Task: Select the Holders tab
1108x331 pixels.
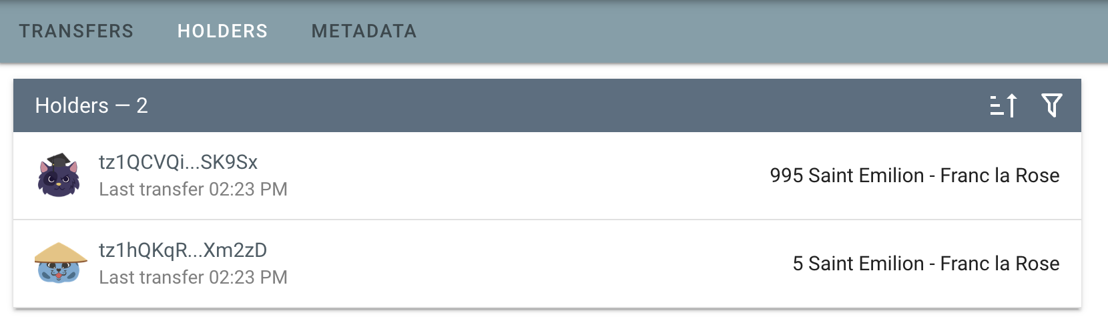Action: click(222, 31)
